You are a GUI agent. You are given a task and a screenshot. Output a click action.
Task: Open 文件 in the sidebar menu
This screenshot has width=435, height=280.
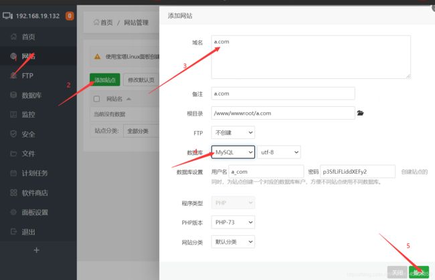28,154
